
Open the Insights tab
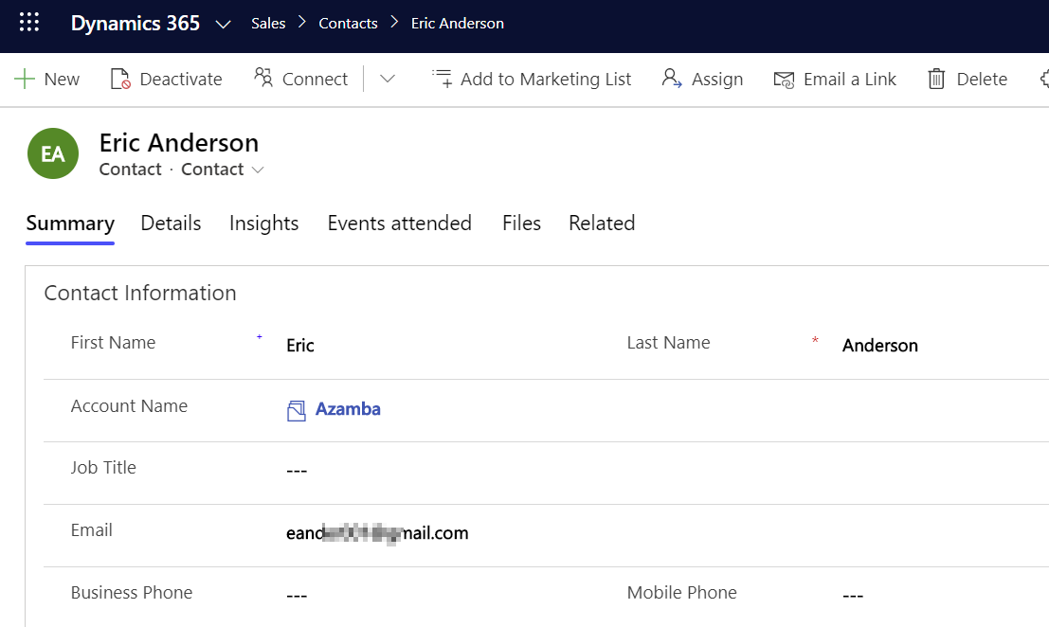[x=263, y=224]
